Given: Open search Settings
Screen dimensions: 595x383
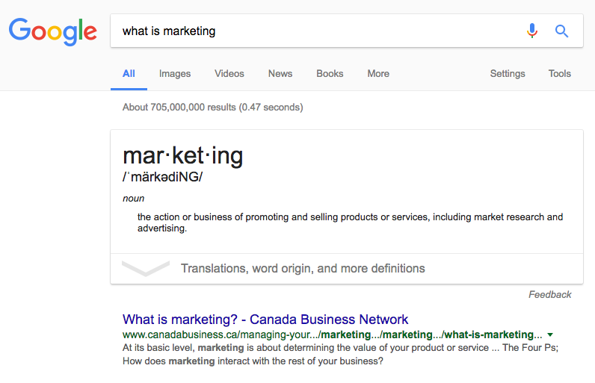Looking at the screenshot, I should (x=508, y=73).
